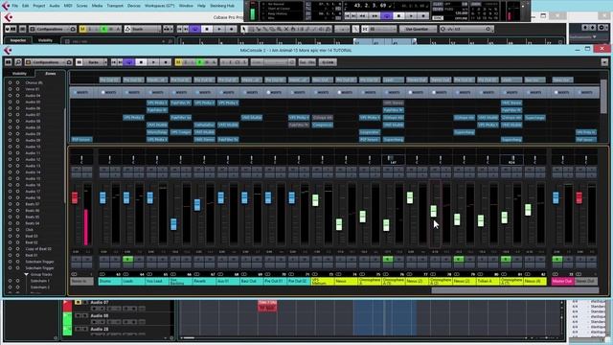Viewport: 613px width, 345px height.
Task: Select the Stereo In channel name label
Action: click(x=81, y=281)
